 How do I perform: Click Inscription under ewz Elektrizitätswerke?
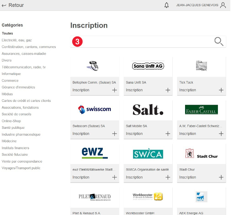(81, 177)
